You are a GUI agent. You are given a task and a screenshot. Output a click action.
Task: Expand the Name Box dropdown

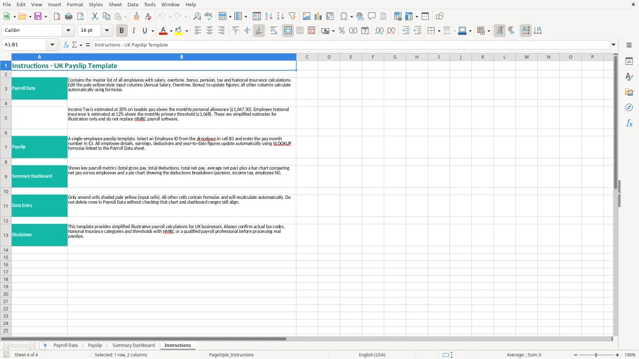coord(52,45)
